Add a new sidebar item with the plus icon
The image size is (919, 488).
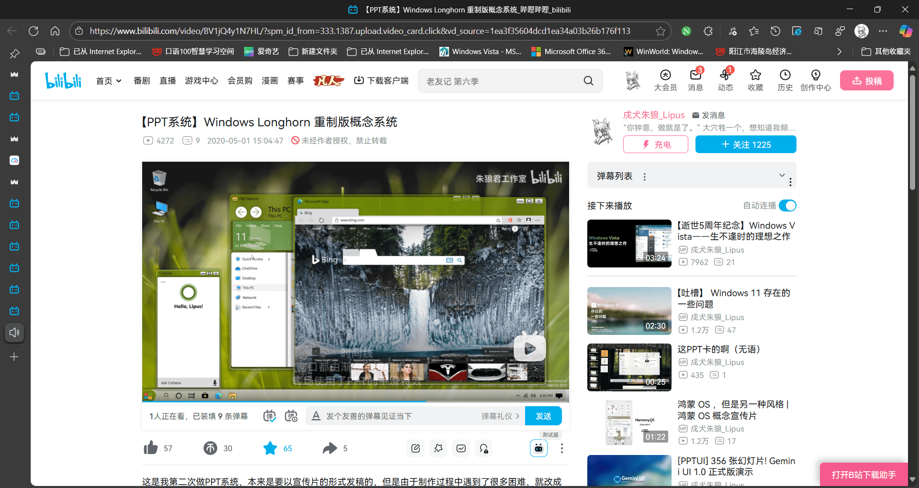pyautogui.click(x=14, y=357)
